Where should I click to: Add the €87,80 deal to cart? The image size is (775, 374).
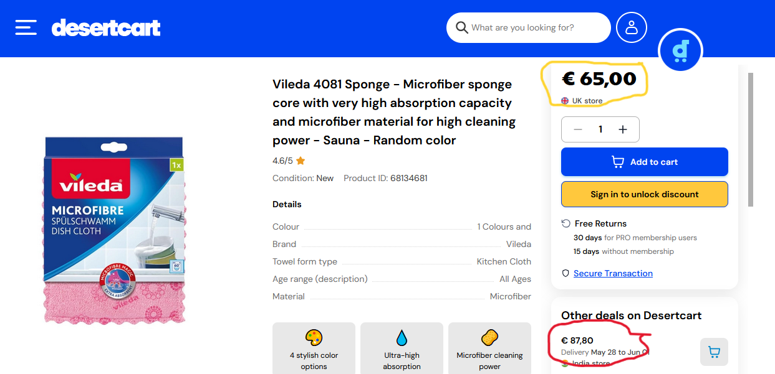coord(714,352)
